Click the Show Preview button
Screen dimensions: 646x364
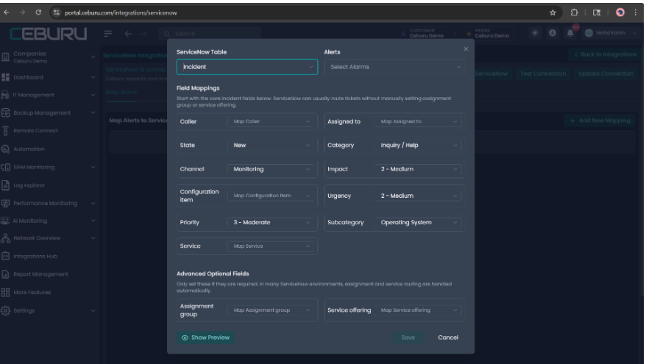click(205, 338)
